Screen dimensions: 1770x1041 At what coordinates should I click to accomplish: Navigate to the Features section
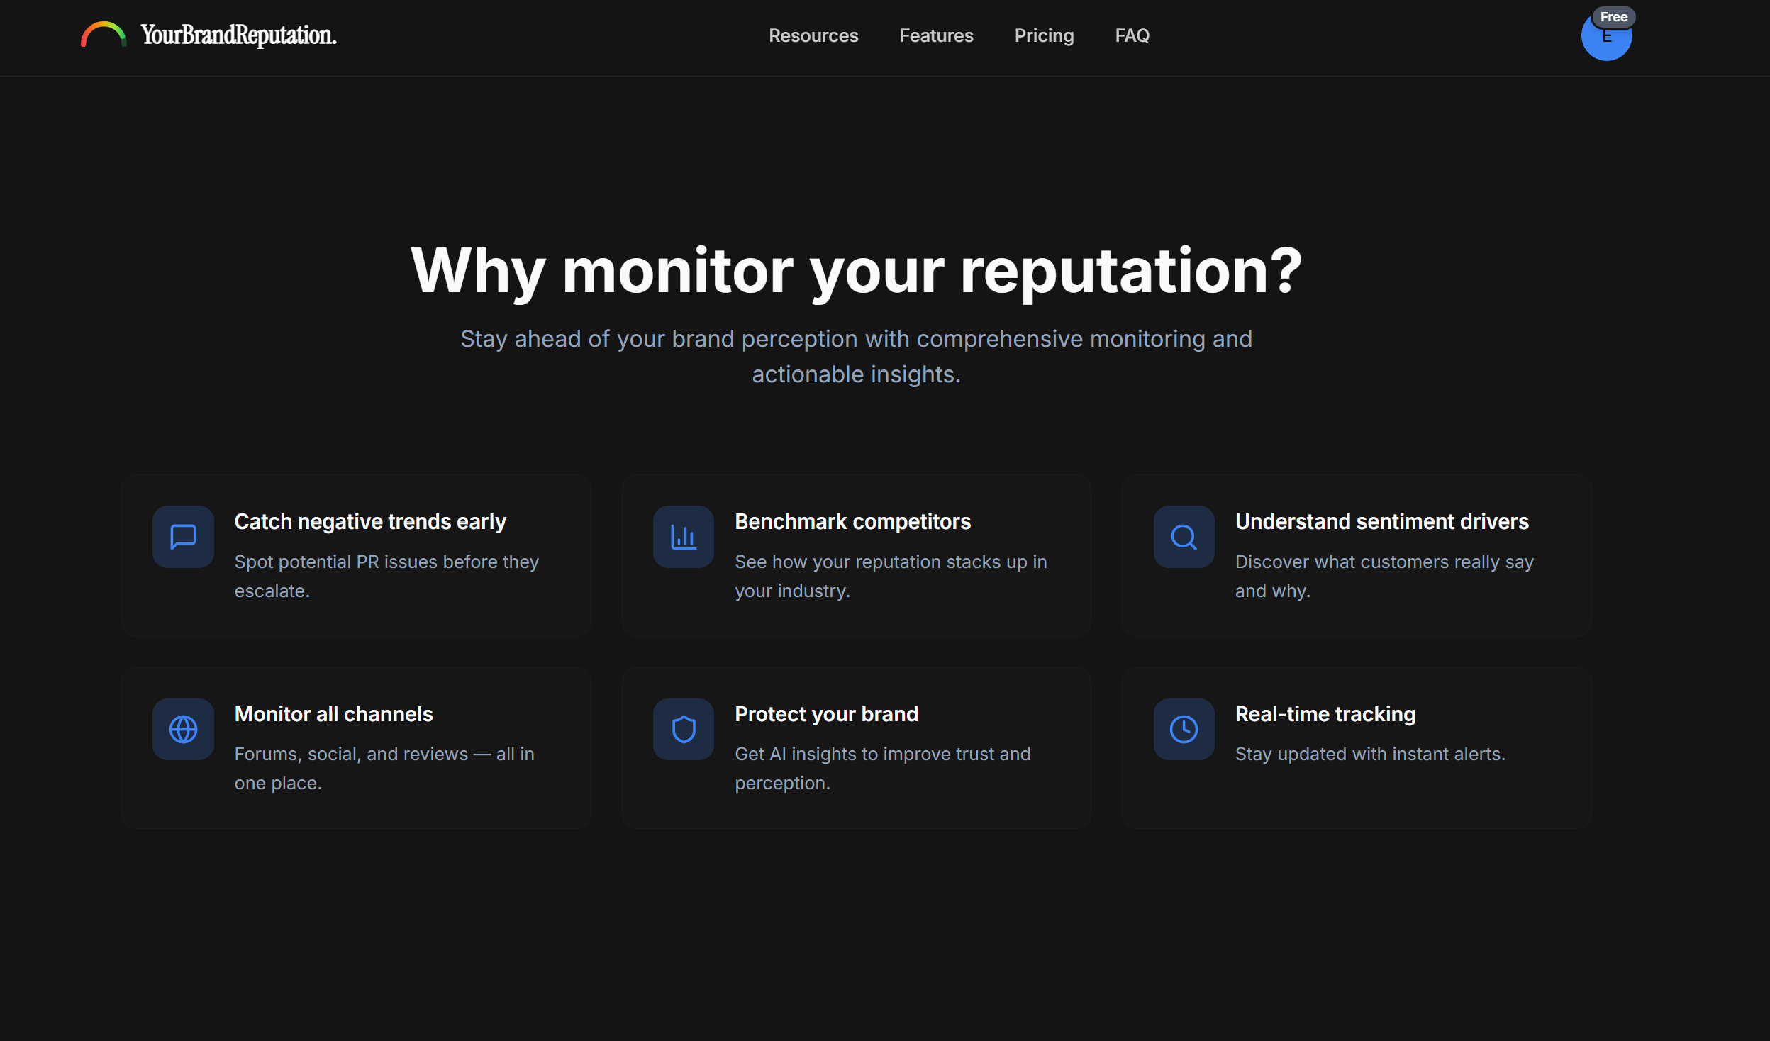click(x=937, y=35)
